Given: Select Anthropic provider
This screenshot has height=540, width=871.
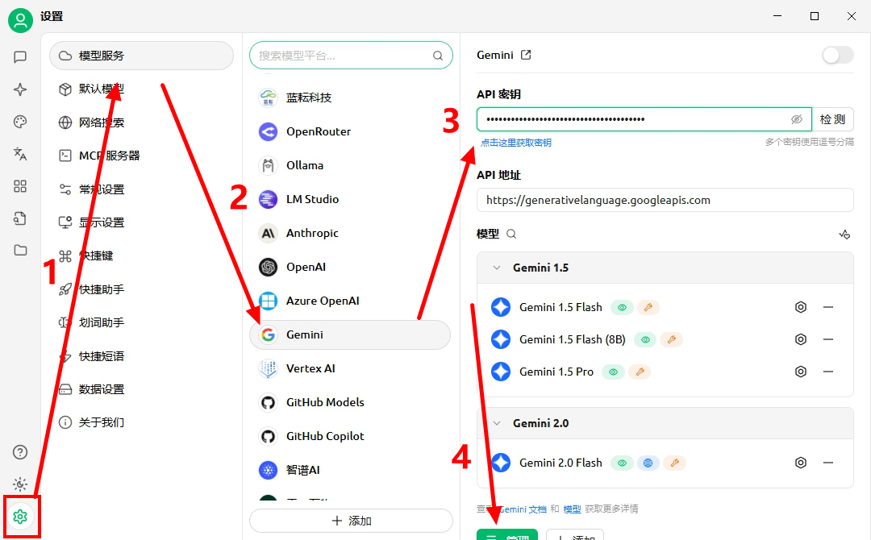Looking at the screenshot, I should click(x=350, y=233).
